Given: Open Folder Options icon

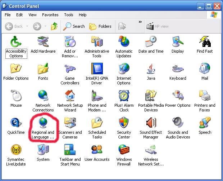Looking at the screenshot, I should (x=16, y=69).
